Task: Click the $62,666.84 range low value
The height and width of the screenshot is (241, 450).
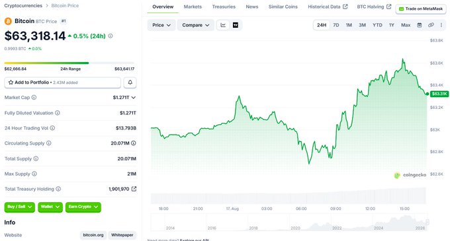Action: pos(15,69)
